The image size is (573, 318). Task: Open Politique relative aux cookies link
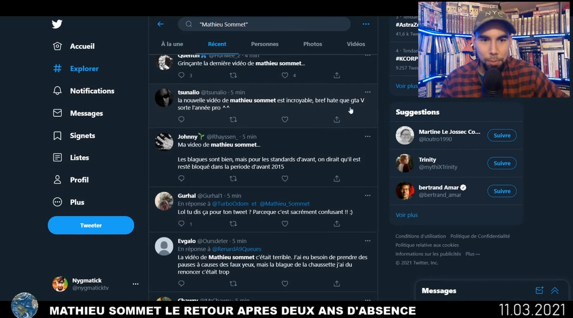427,245
